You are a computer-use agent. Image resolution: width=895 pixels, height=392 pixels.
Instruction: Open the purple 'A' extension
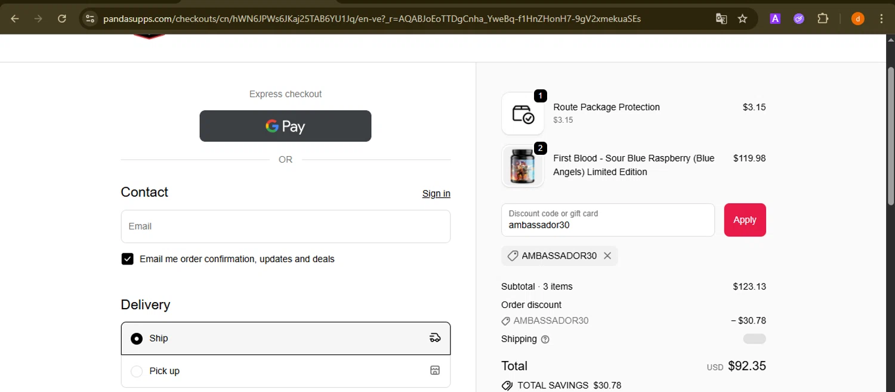pos(775,18)
